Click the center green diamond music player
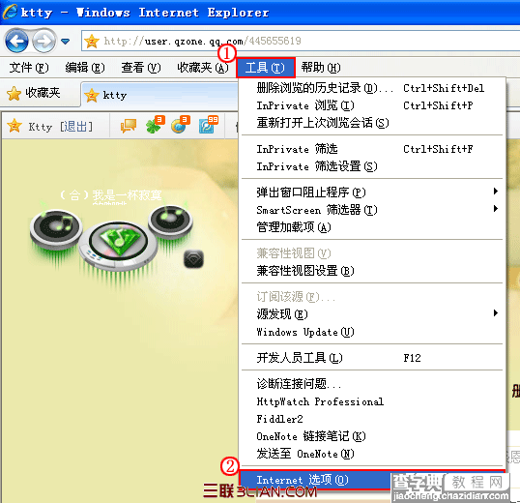 118,242
